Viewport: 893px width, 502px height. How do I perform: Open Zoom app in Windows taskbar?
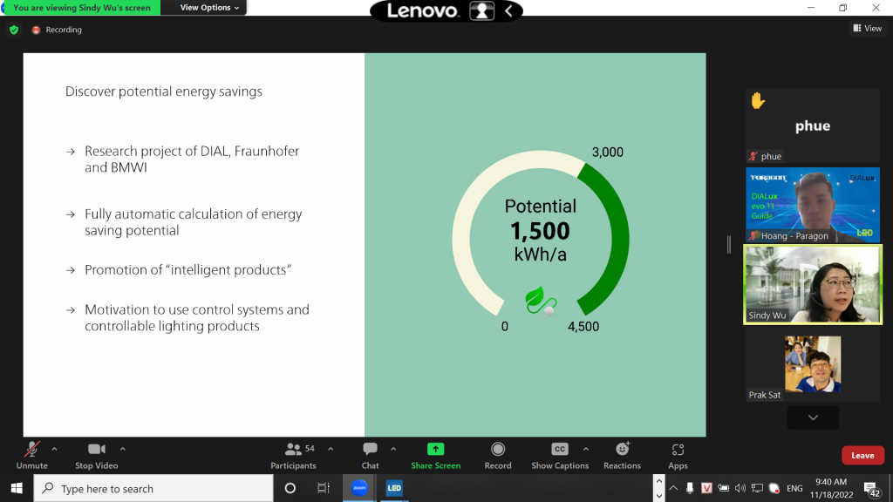(x=359, y=488)
